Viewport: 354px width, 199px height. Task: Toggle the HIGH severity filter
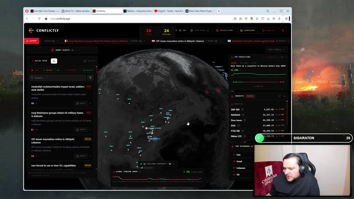pyautogui.click(x=35, y=70)
